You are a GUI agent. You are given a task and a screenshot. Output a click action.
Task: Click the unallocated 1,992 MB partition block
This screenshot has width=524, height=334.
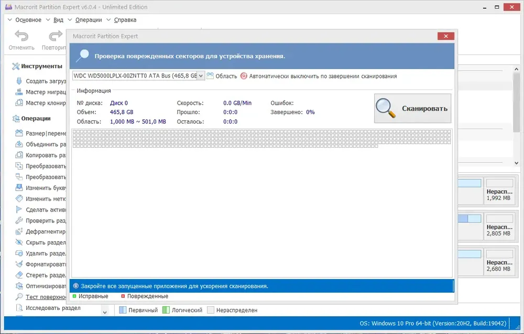point(499,190)
